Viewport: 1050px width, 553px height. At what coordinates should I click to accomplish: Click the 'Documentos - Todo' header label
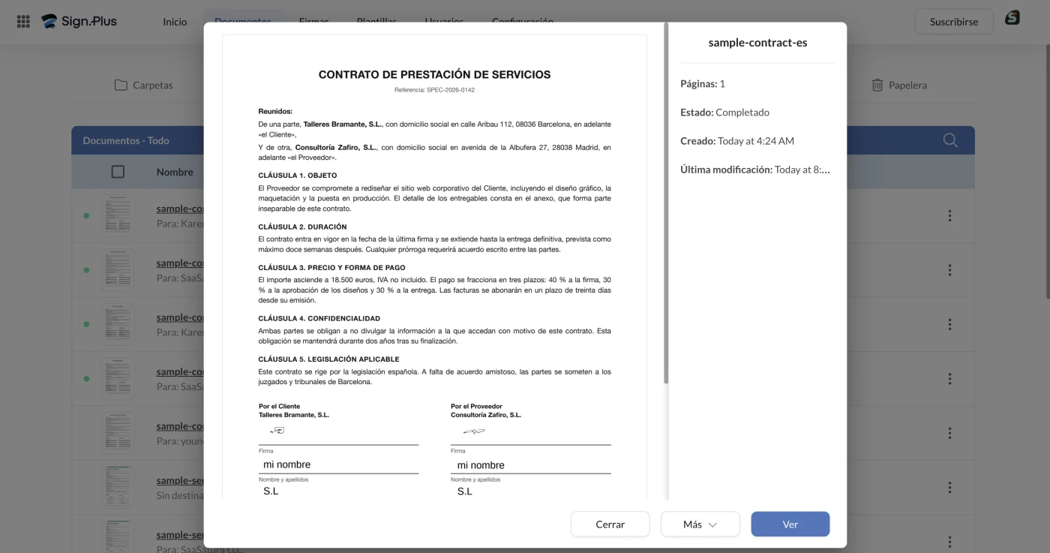click(126, 140)
